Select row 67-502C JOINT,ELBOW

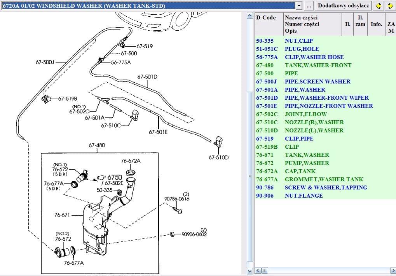pyautogui.click(x=325, y=114)
